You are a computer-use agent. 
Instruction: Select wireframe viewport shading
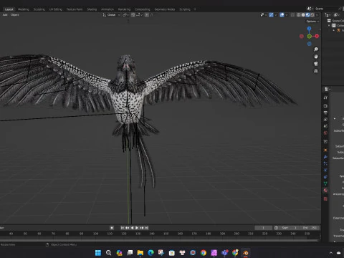click(x=299, y=15)
